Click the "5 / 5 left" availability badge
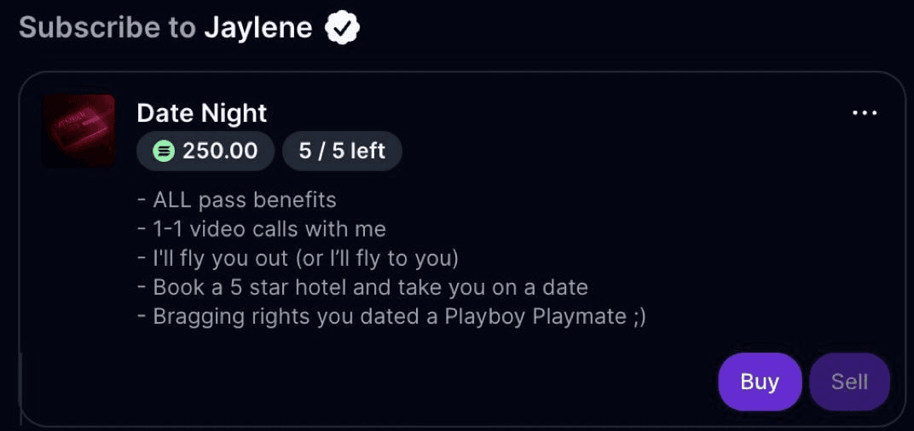The width and height of the screenshot is (914, 431). click(x=342, y=152)
